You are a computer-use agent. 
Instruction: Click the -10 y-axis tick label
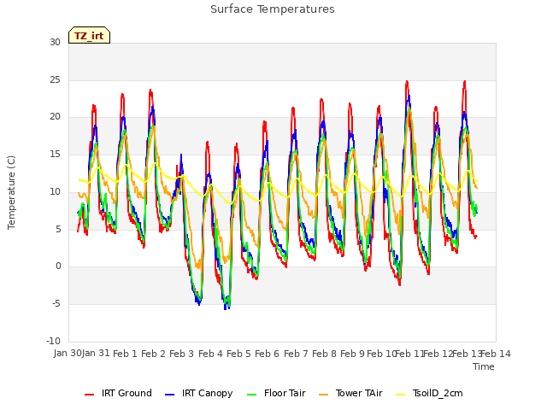pyautogui.click(x=53, y=341)
